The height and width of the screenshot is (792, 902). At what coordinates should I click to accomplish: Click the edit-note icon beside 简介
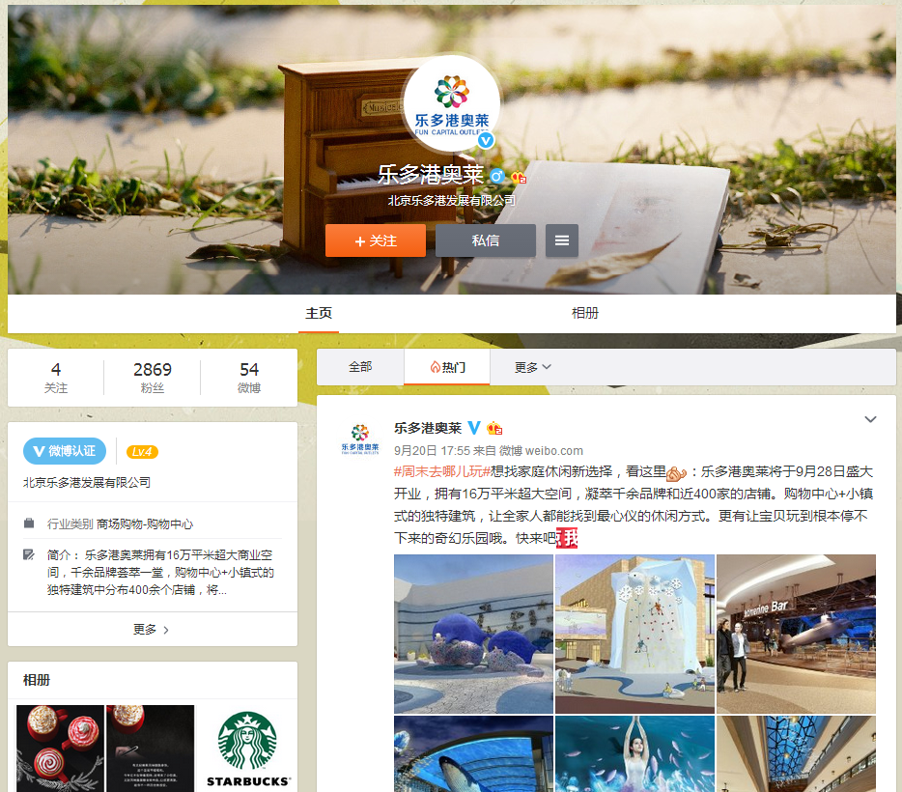pos(29,554)
